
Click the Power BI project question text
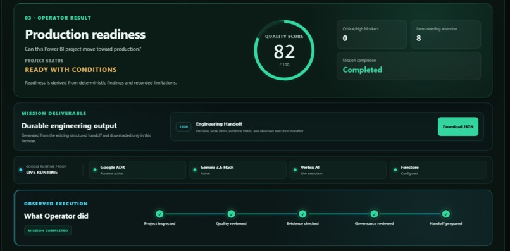pos(84,49)
